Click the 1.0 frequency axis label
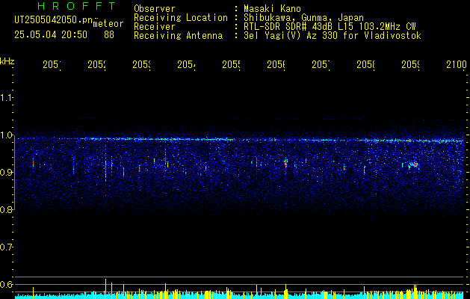This screenshot has height=299, width=470. (6, 135)
